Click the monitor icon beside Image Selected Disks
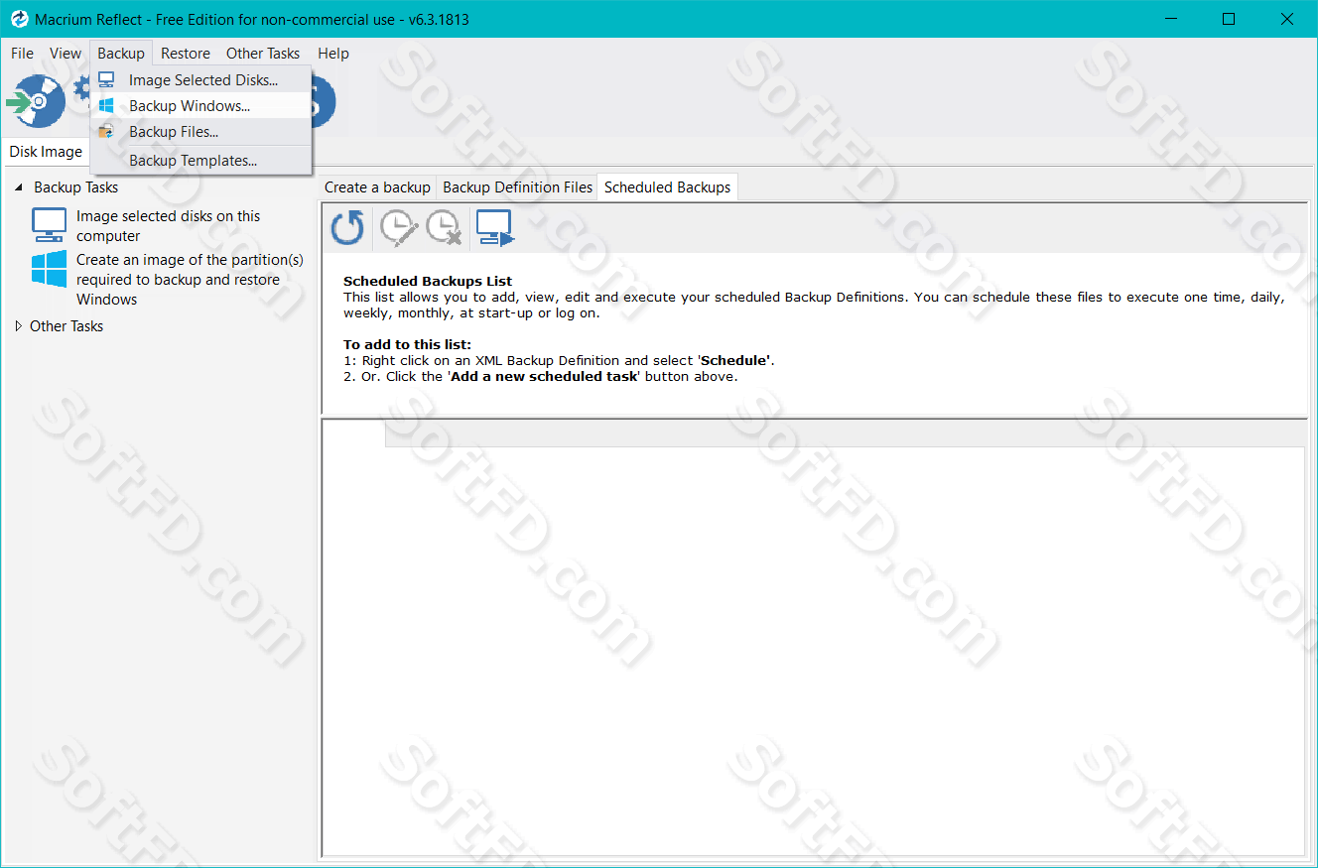 click(106, 80)
